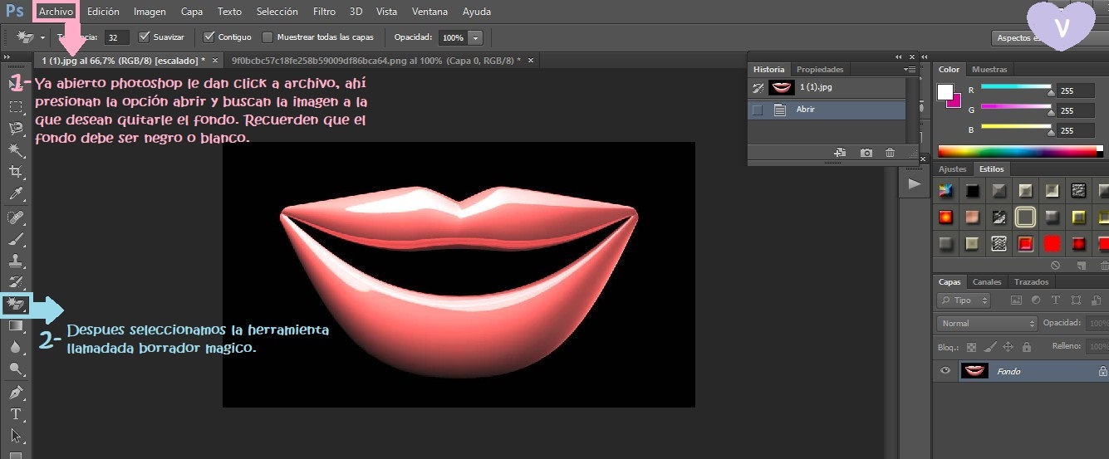The height and width of the screenshot is (459, 1109).
Task: Select the Magic Eraser tool
Action: point(16,305)
